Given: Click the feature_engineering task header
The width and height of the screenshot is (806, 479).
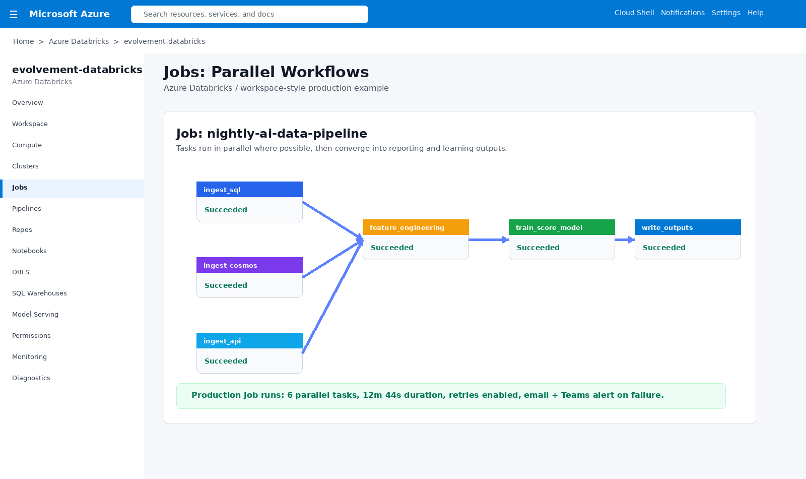Looking at the screenshot, I should pyautogui.click(x=416, y=227).
